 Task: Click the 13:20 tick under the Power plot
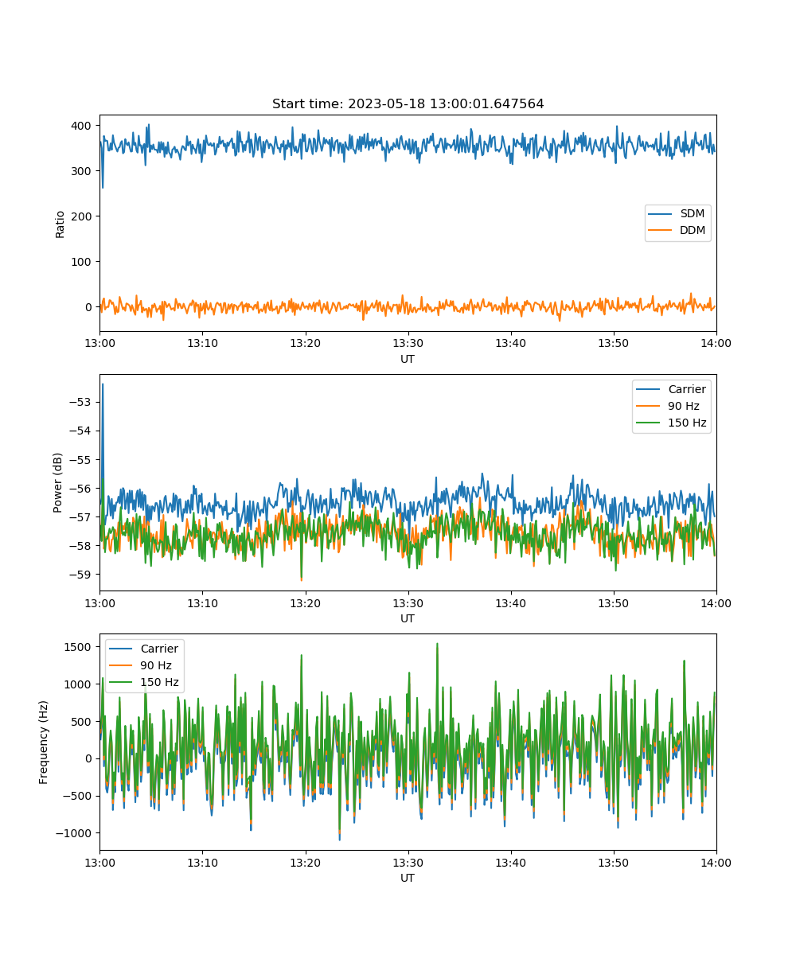tap(305, 602)
